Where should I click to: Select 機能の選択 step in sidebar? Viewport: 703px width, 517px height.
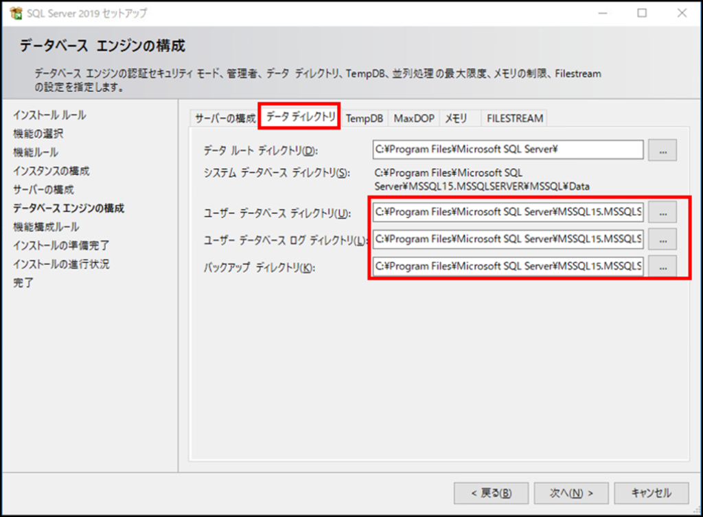point(38,134)
